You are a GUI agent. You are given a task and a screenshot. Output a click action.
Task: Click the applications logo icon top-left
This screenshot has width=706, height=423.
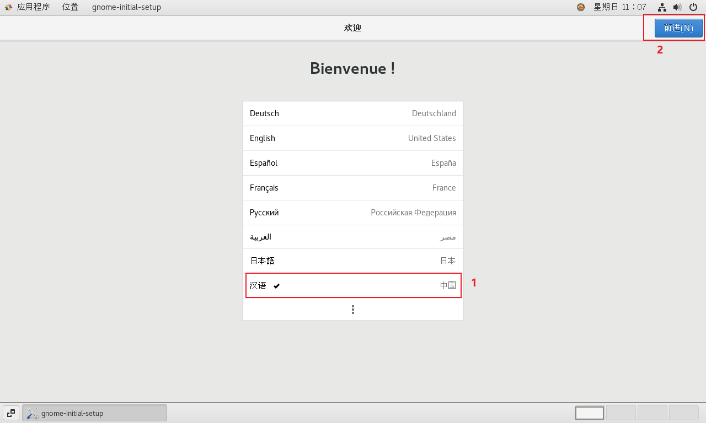pos(9,7)
